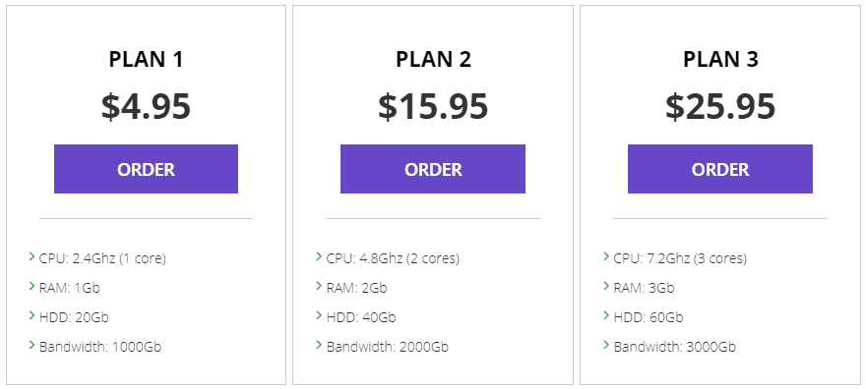Click the chevron beside HDD: 40Gb
The height and width of the screenshot is (389, 866).
coord(319,315)
